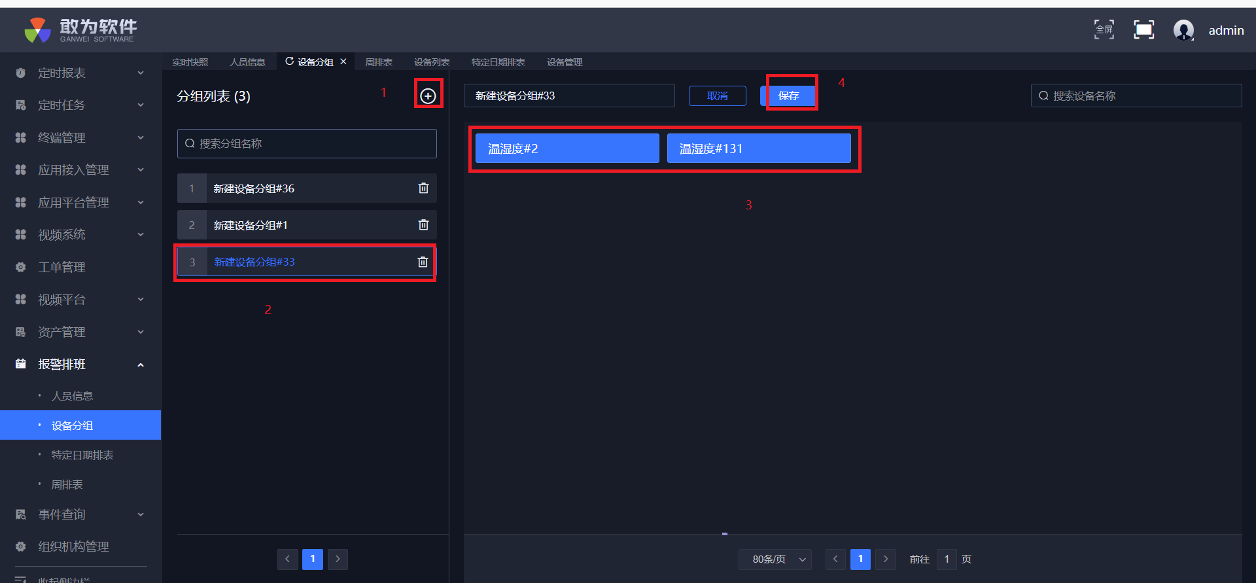Delete group 新建设备分组#33 with trash icon
The image size is (1256, 583).
pos(423,262)
